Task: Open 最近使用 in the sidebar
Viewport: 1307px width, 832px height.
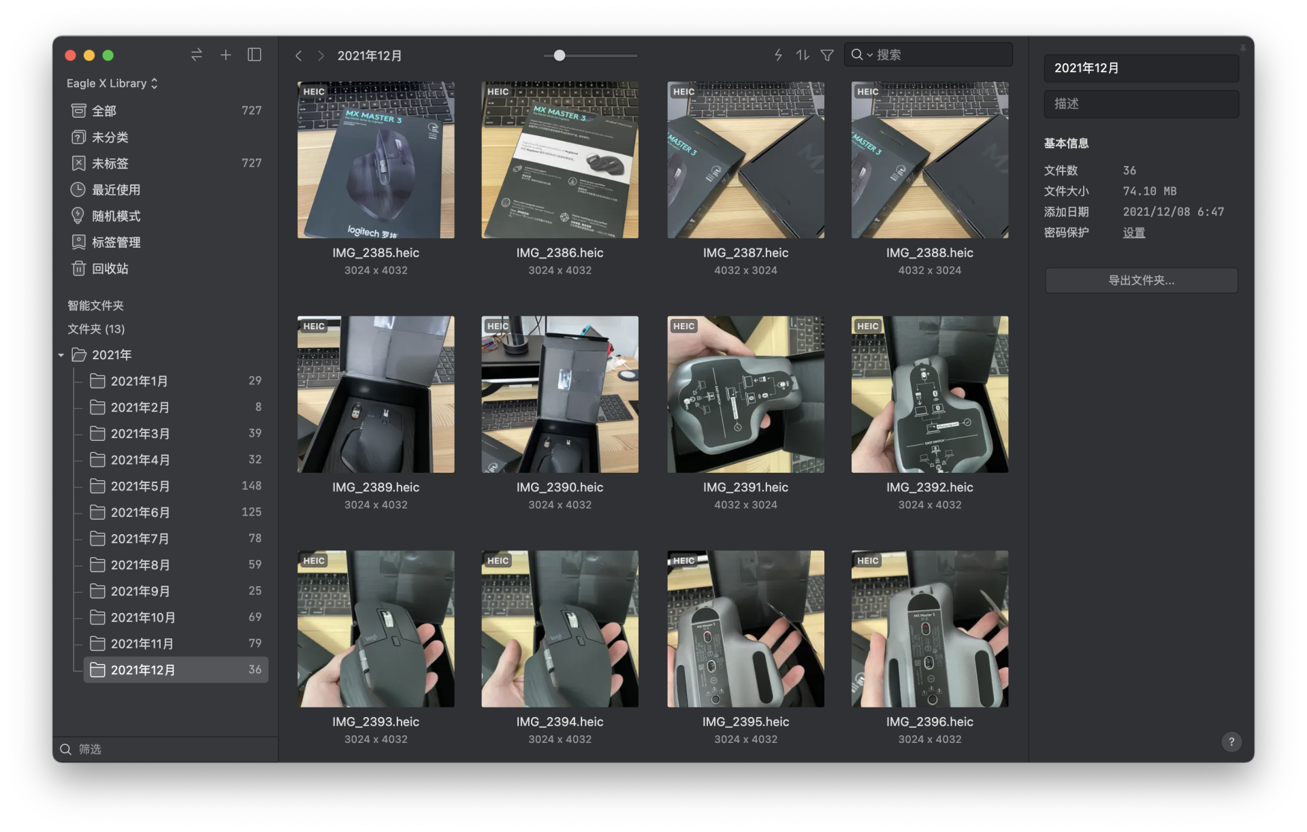Action: tap(165, 190)
